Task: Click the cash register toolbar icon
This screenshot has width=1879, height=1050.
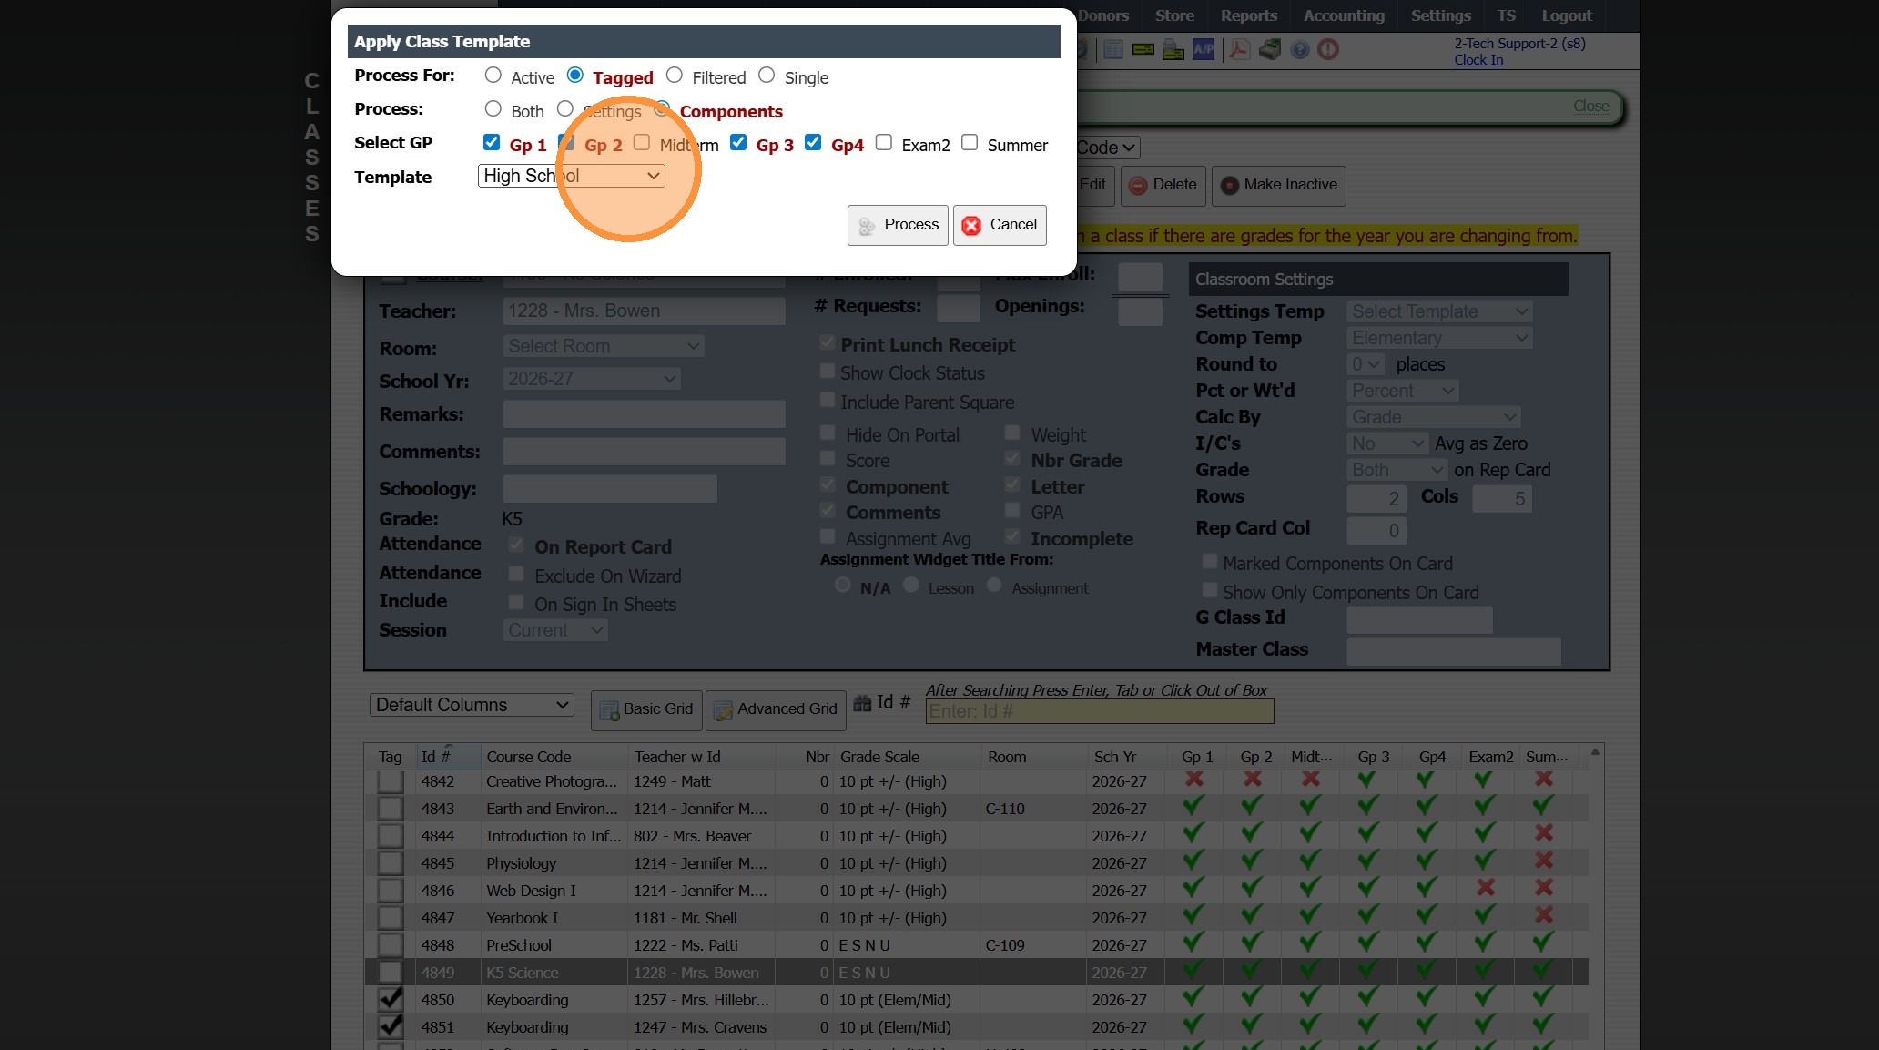Action: click(x=1270, y=50)
